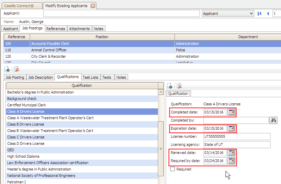Delete job posting record icon

click(17, 69)
